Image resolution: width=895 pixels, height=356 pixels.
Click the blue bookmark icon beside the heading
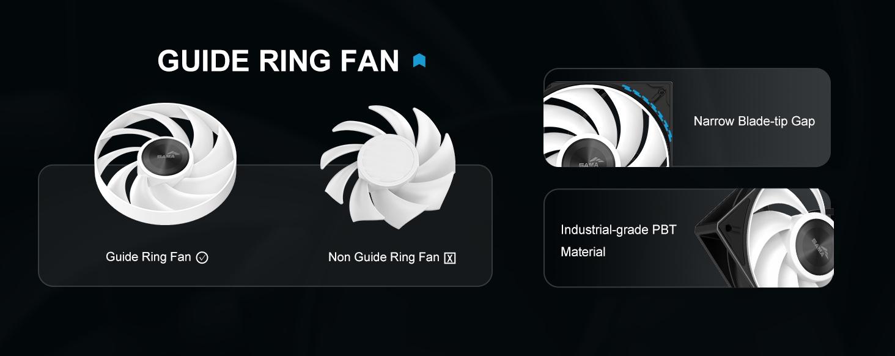pos(419,61)
